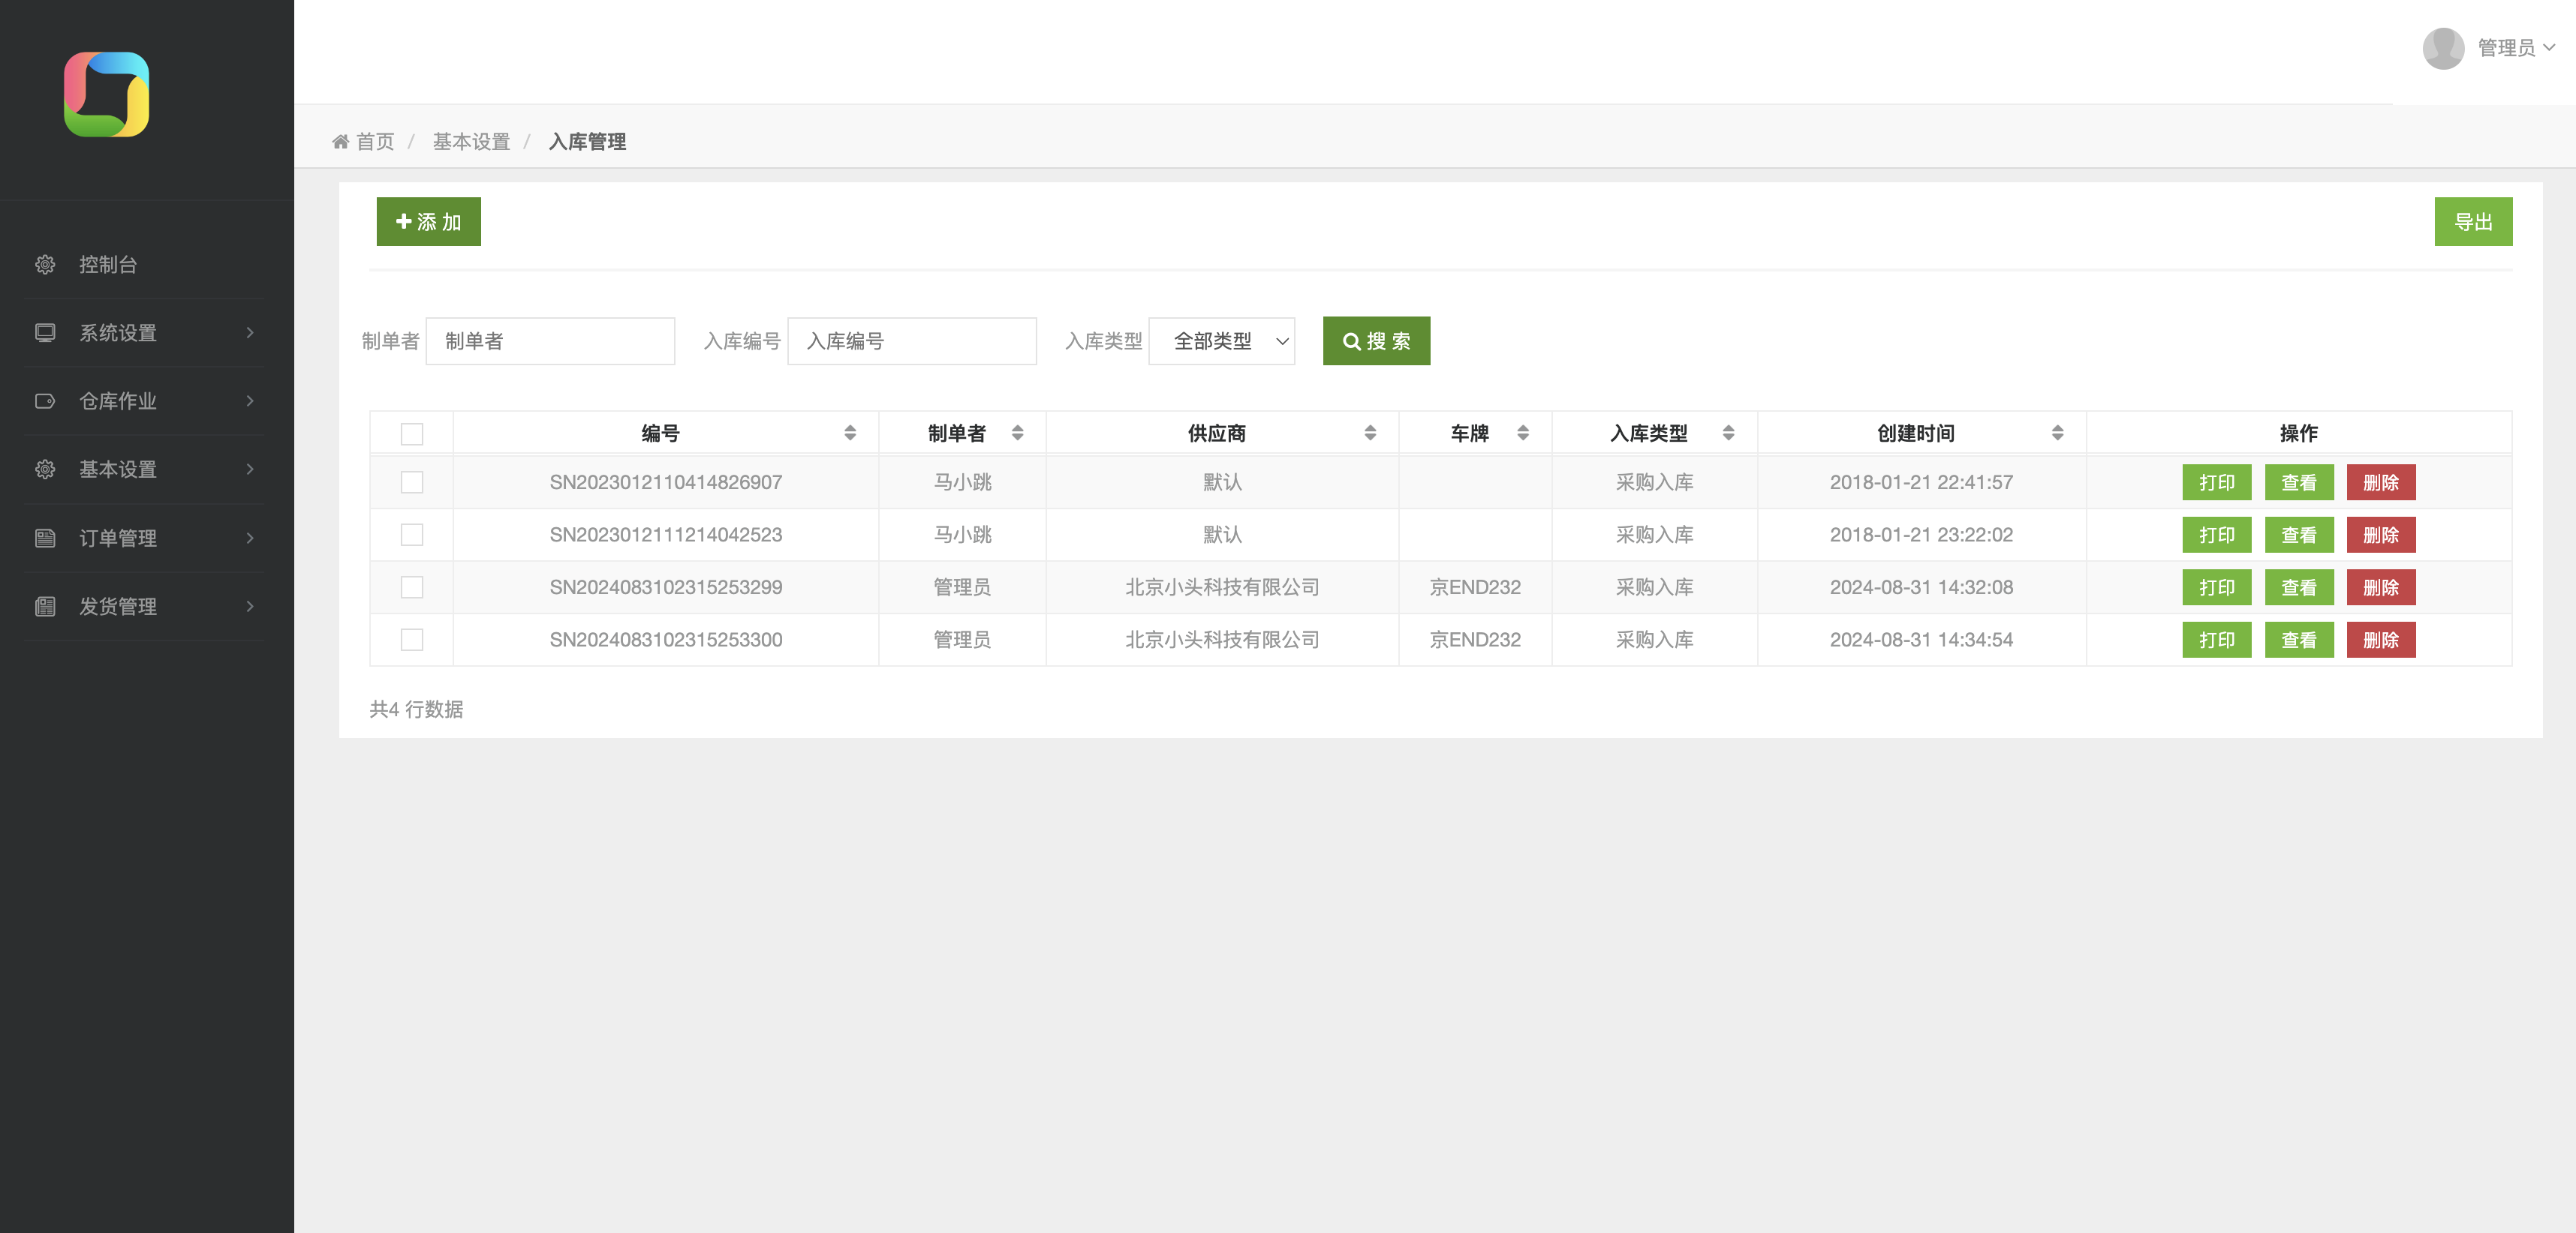Sort table by 编号 column arrows

coord(850,433)
